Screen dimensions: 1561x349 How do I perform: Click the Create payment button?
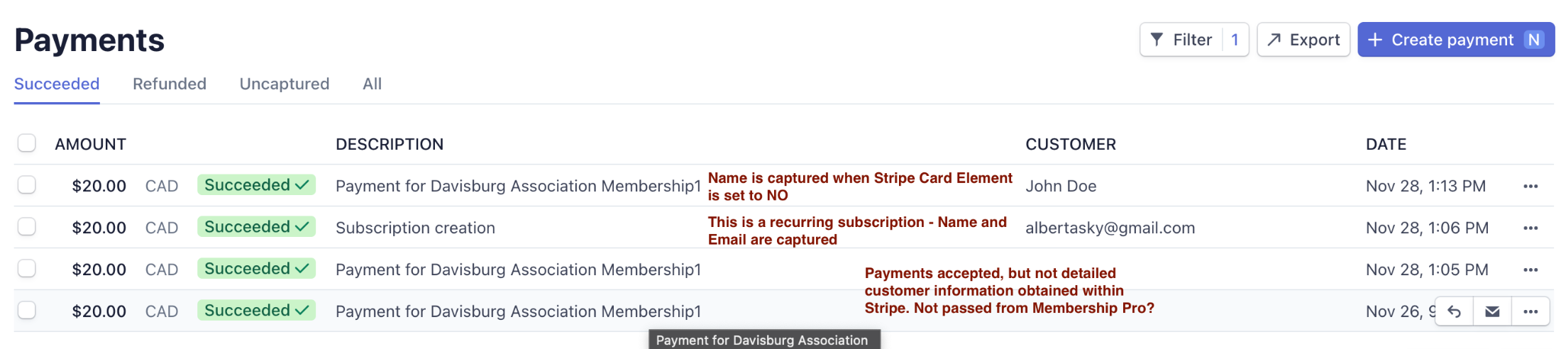coord(1456,40)
